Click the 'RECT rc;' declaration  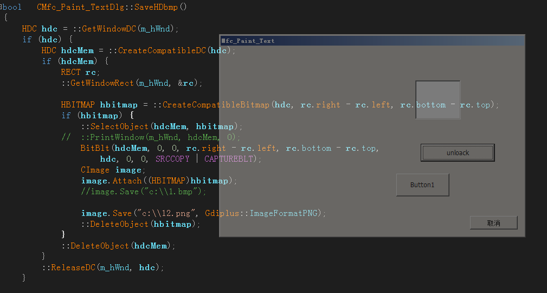coord(80,72)
